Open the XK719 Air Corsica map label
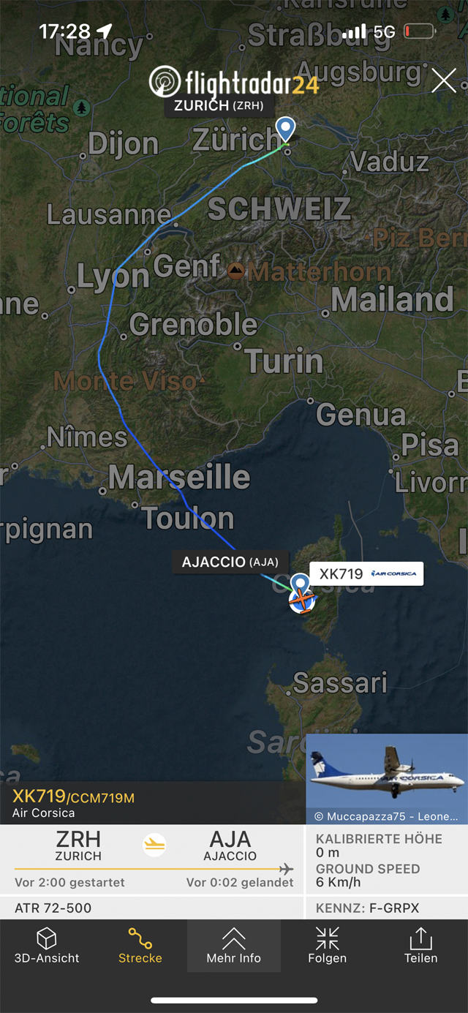Screen dimensions: 468x1013 point(367,573)
